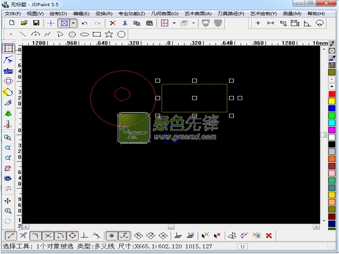Screen dimensions: 339x254
Task: Click the vertical scrollbar down arrow
Action: [x=324, y=220]
